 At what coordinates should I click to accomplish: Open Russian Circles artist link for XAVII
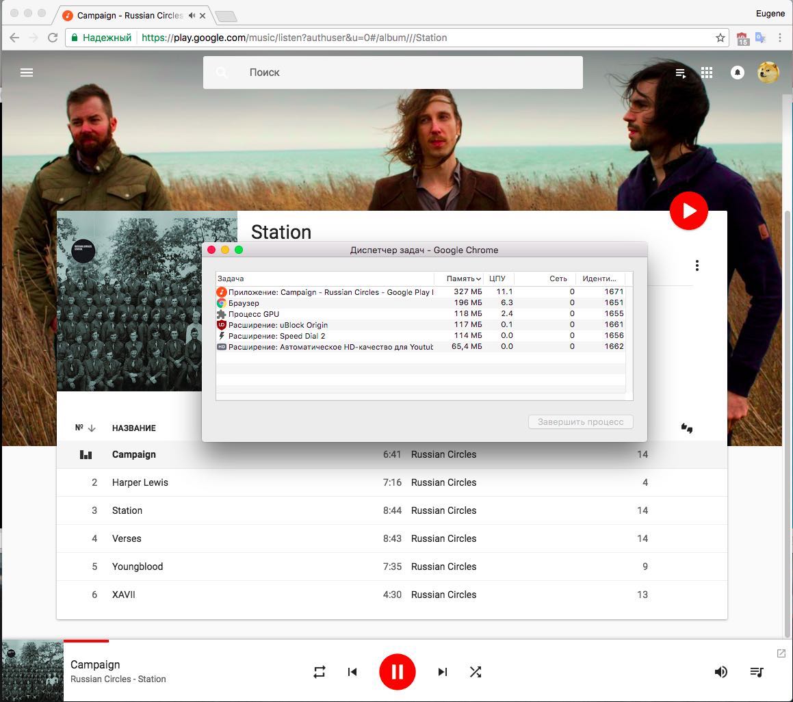coord(443,595)
